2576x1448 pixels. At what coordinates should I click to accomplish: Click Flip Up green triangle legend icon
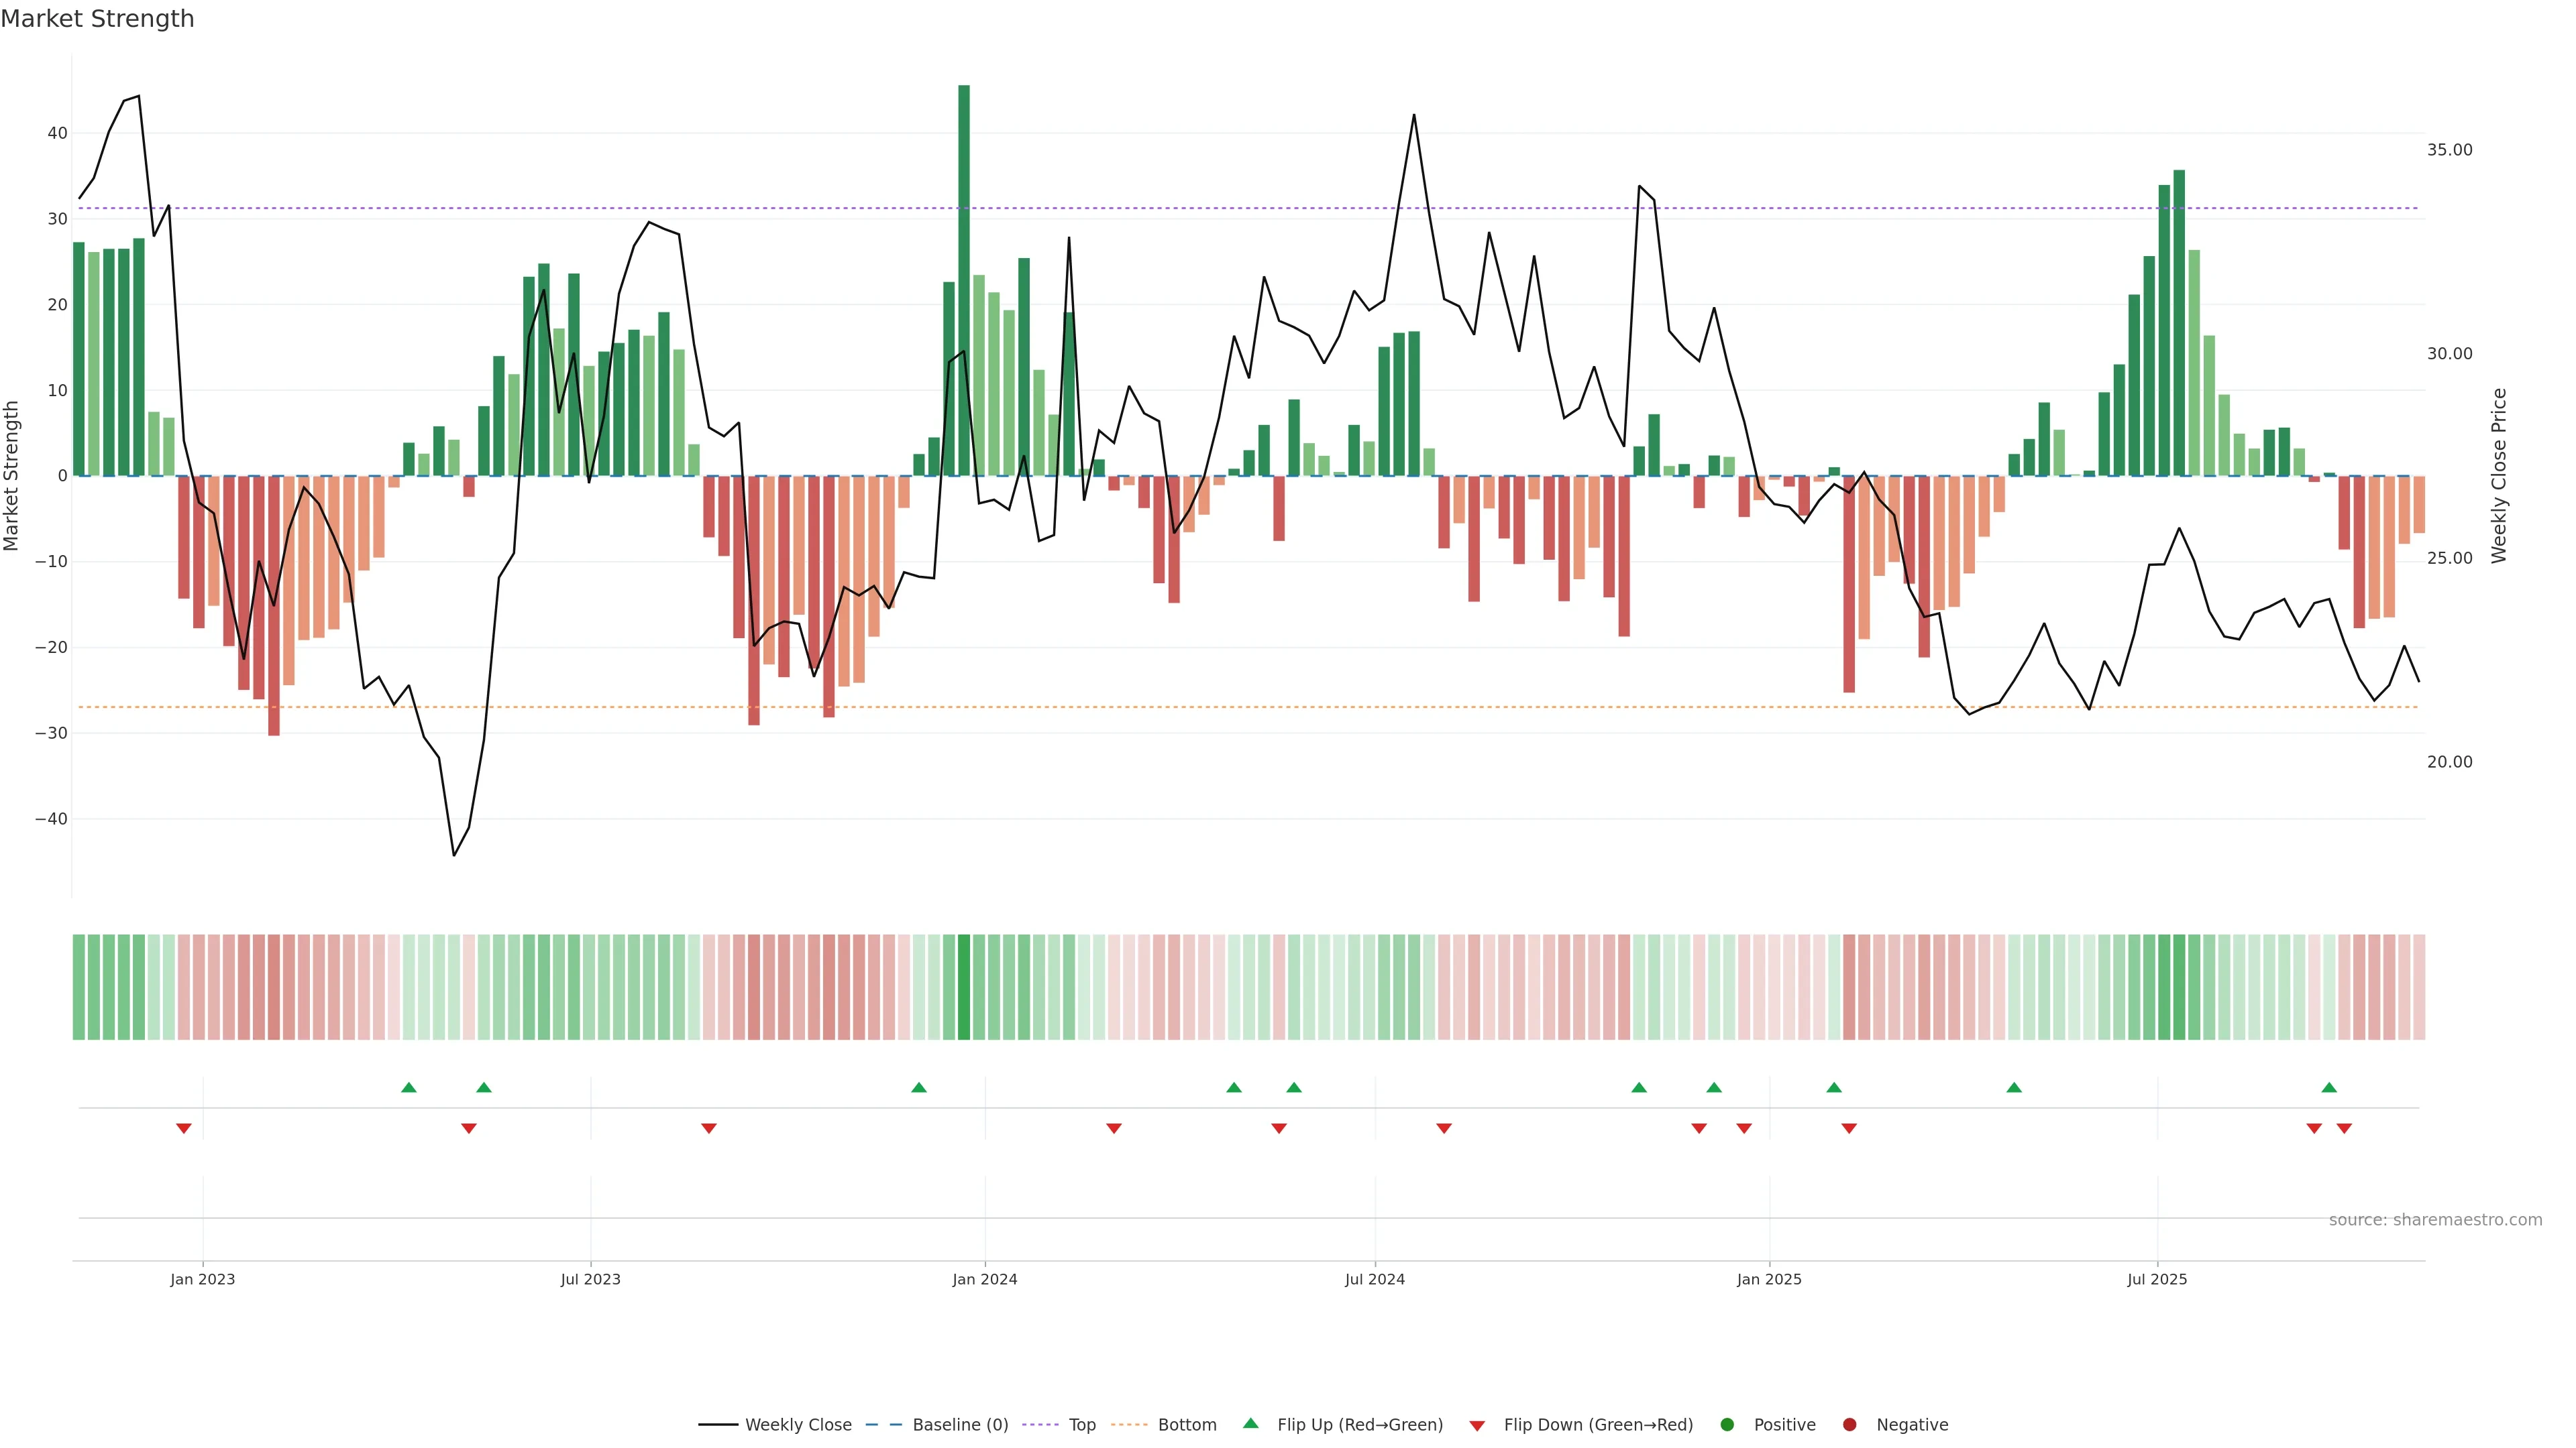pyautogui.click(x=1250, y=1424)
